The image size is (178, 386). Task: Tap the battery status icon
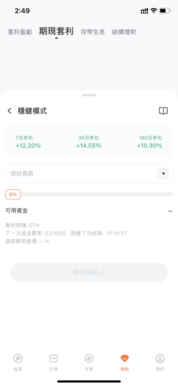click(x=165, y=11)
